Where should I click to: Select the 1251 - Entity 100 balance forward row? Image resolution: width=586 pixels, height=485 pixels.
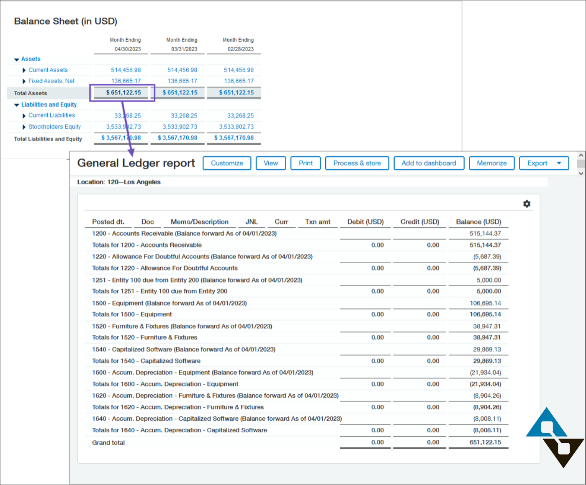click(297, 280)
